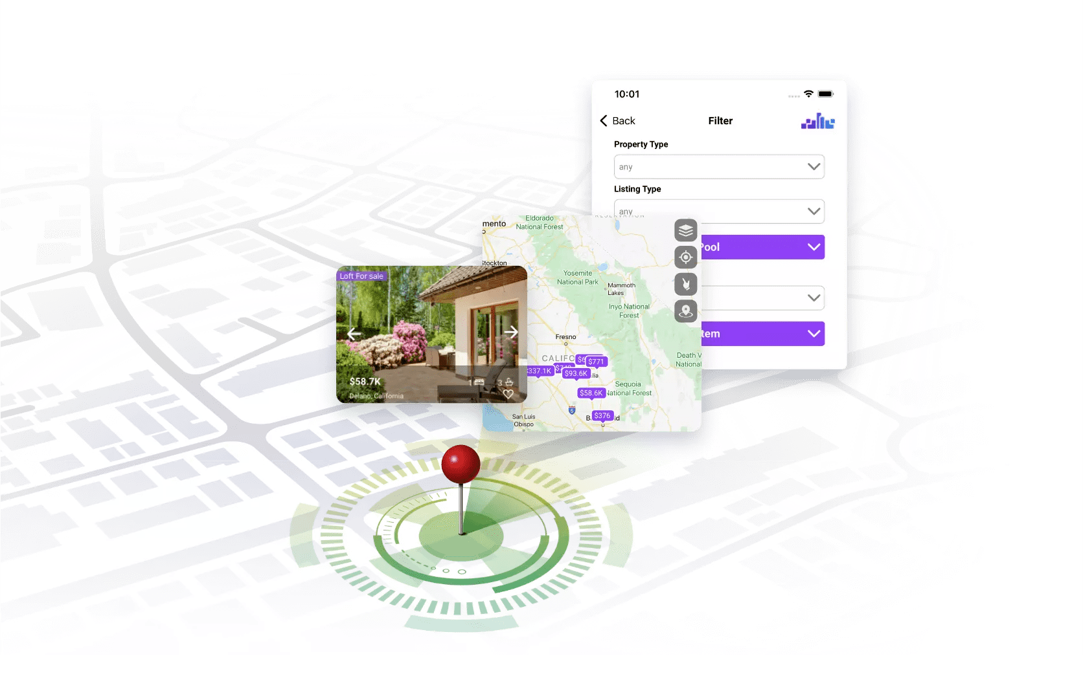Open the Property Type dropdown
Screen dimensions: 1083x687
(x=719, y=167)
